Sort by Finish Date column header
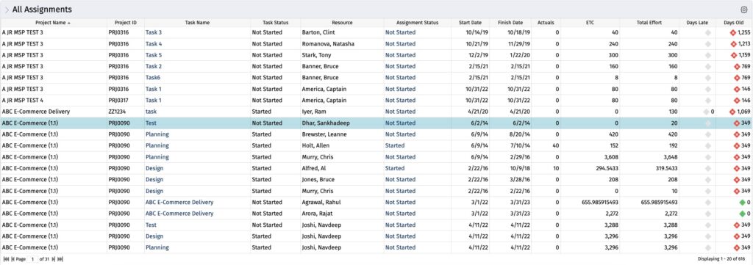The height and width of the screenshot is (265, 753). (510, 23)
